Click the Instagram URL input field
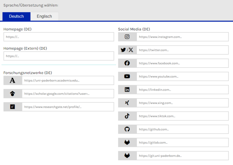The height and width of the screenshot is (165, 233). pyautogui.click(x=182, y=37)
